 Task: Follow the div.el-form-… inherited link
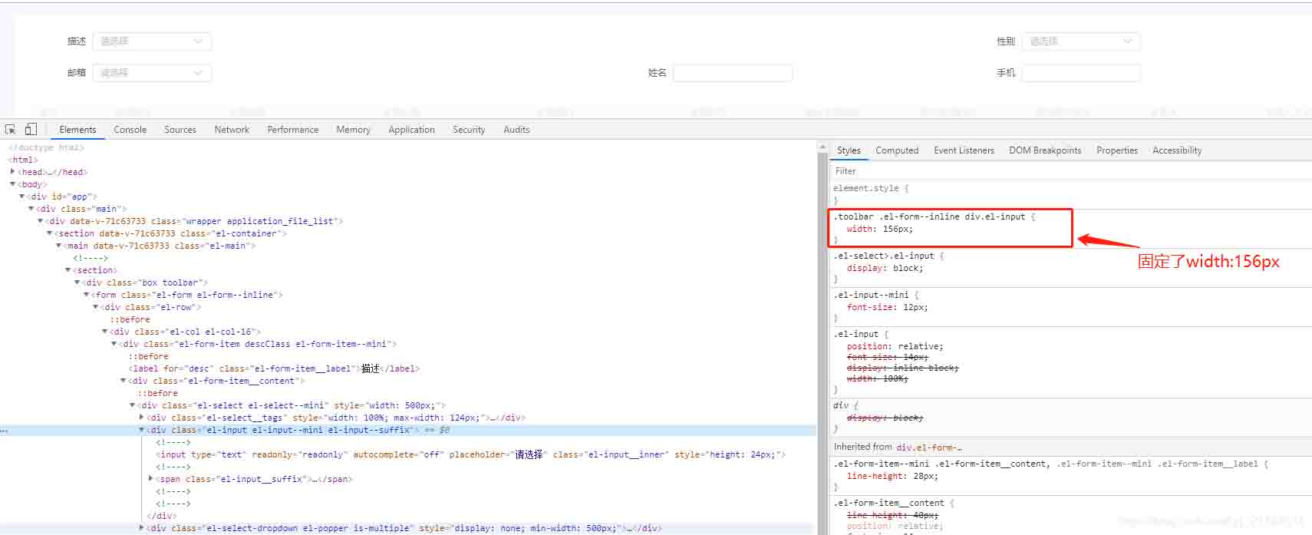tap(929, 447)
